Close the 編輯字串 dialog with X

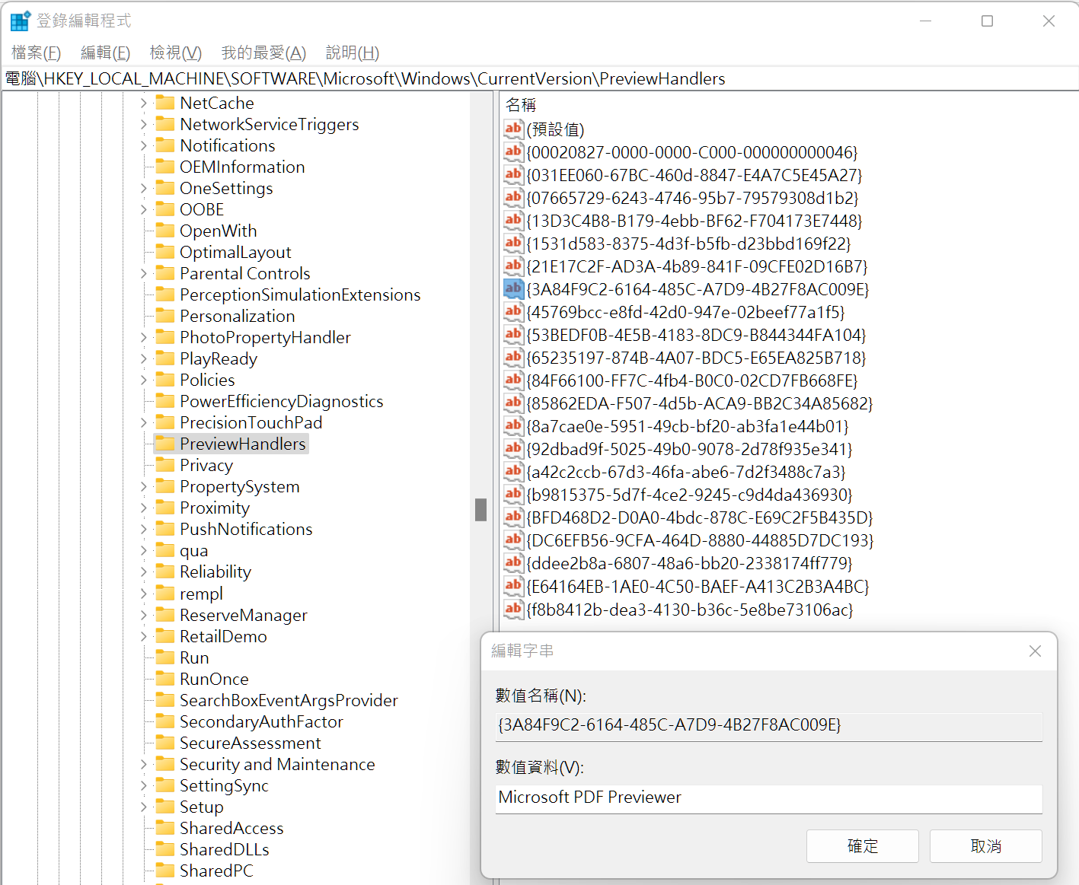tap(1035, 651)
